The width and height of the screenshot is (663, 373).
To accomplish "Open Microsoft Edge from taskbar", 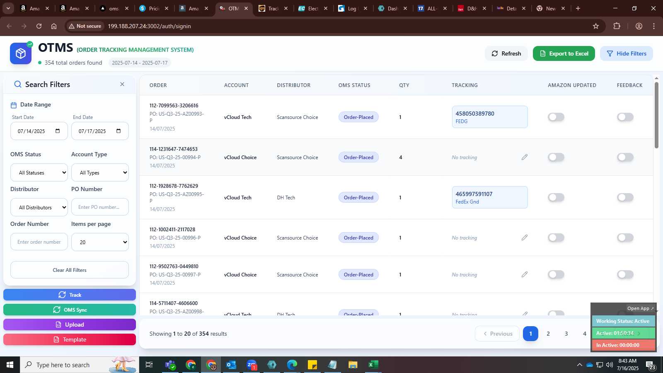I will point(292,365).
